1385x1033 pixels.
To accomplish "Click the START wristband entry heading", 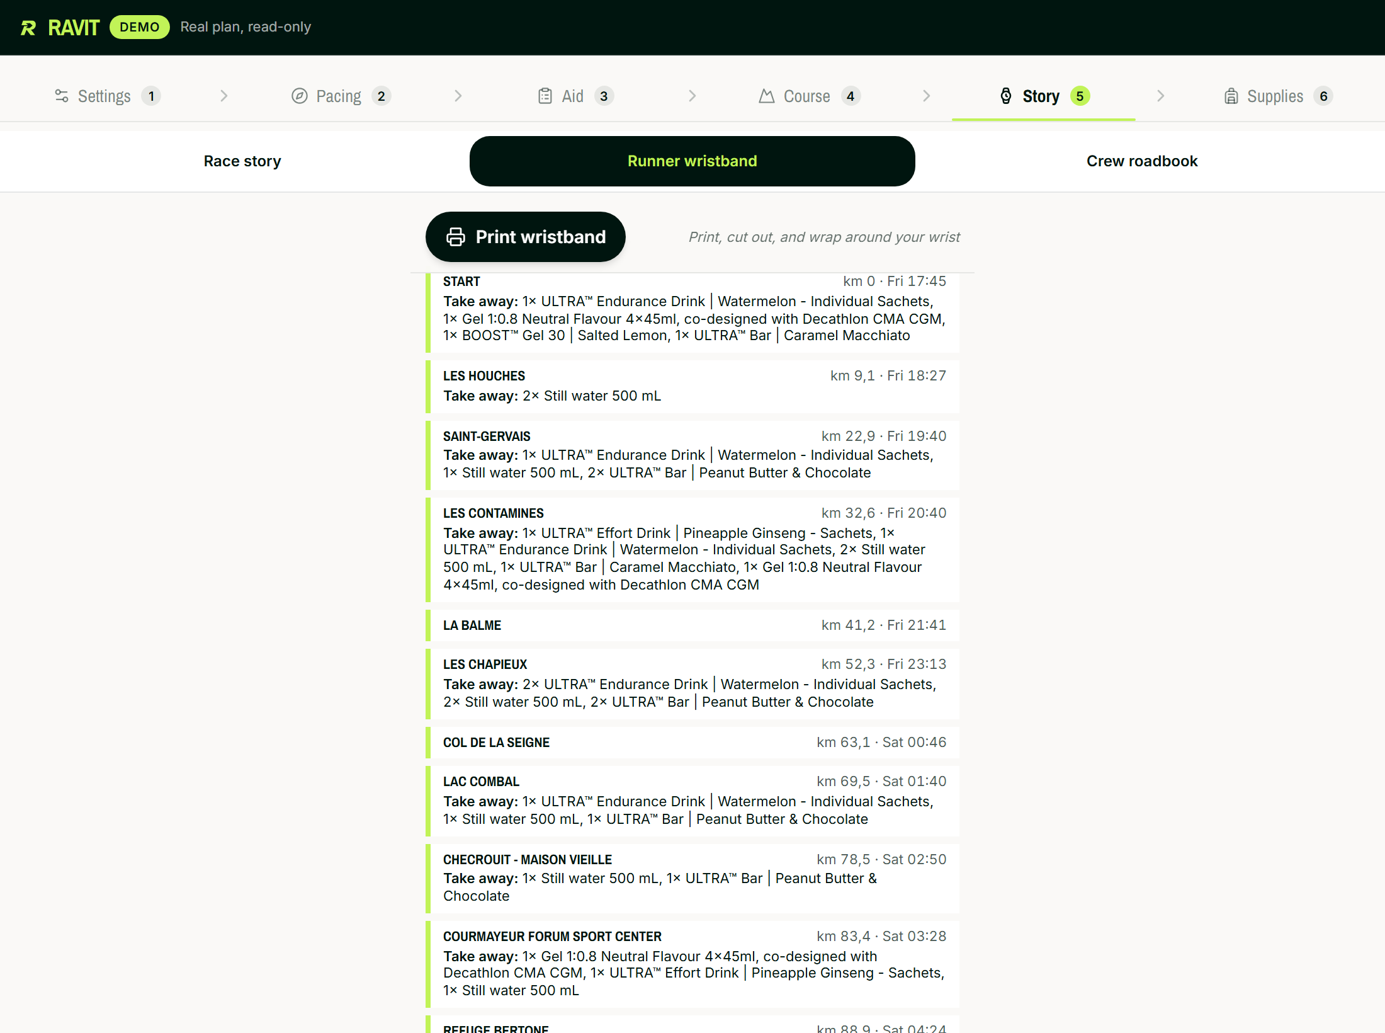I will (461, 282).
